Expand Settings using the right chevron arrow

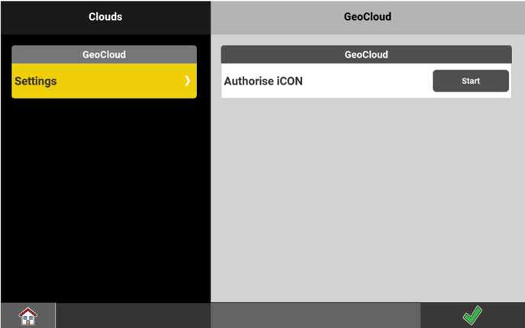coord(187,81)
